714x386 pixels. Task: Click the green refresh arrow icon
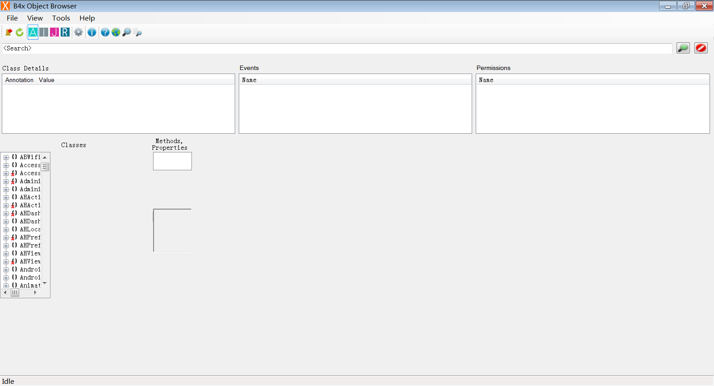point(20,32)
